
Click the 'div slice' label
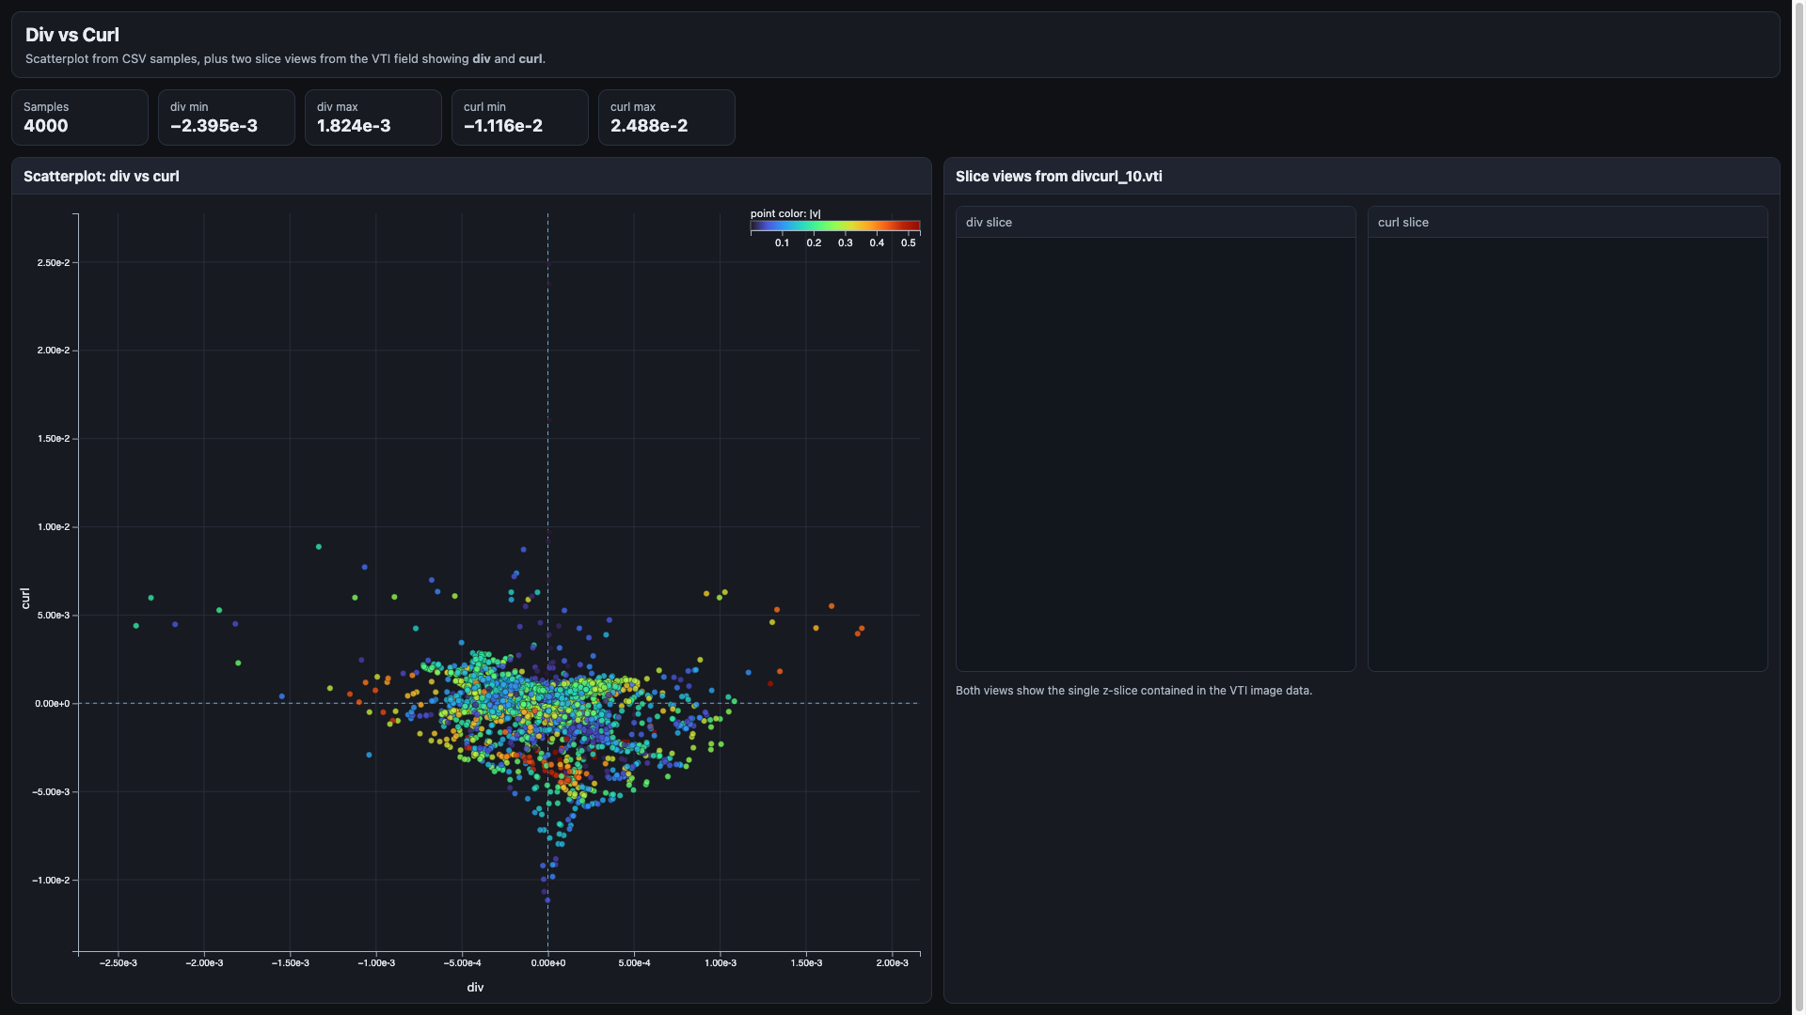(989, 223)
